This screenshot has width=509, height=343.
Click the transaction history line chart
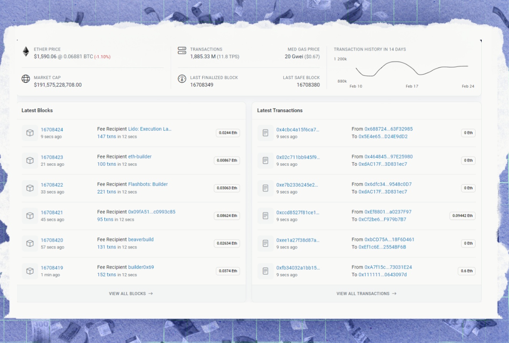coord(412,69)
